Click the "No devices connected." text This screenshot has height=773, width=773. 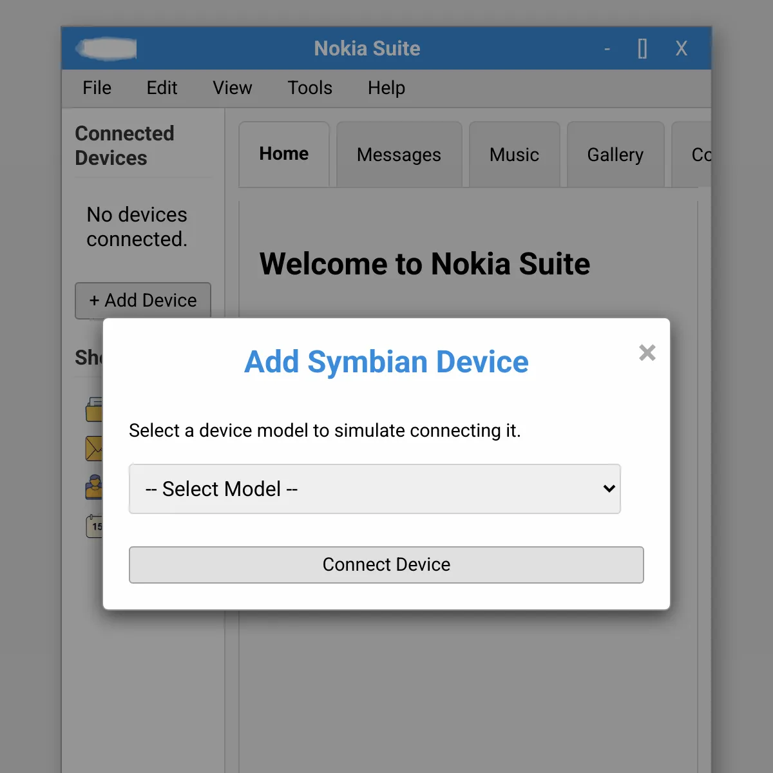[137, 227]
